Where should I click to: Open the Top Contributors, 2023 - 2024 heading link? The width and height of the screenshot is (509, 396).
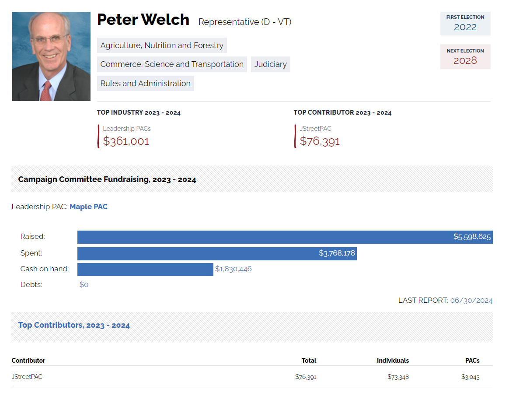(74, 325)
